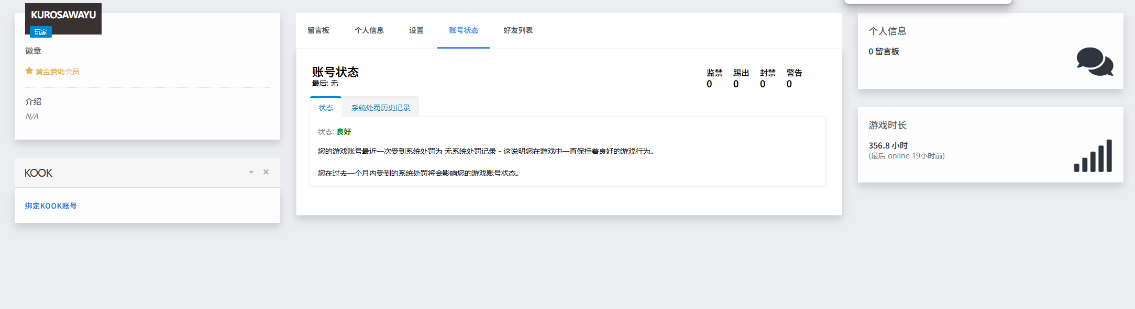Click the 监禁 count
This screenshot has width=1135, height=309.
[710, 84]
